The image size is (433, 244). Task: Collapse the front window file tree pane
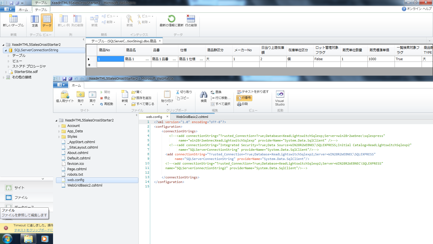136,115
